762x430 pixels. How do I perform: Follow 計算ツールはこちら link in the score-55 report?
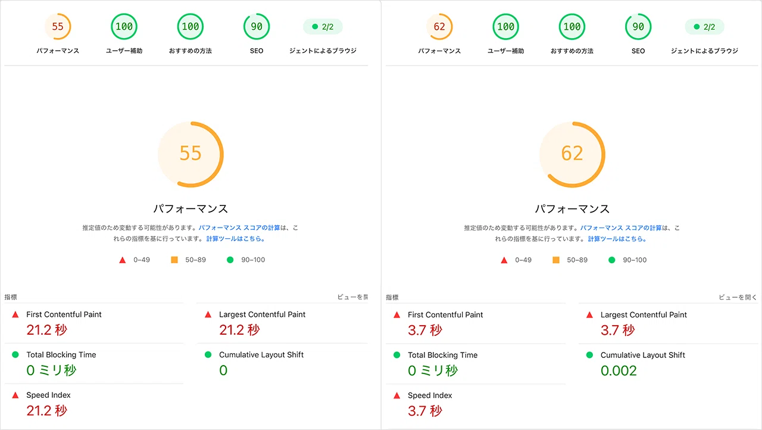(236, 239)
